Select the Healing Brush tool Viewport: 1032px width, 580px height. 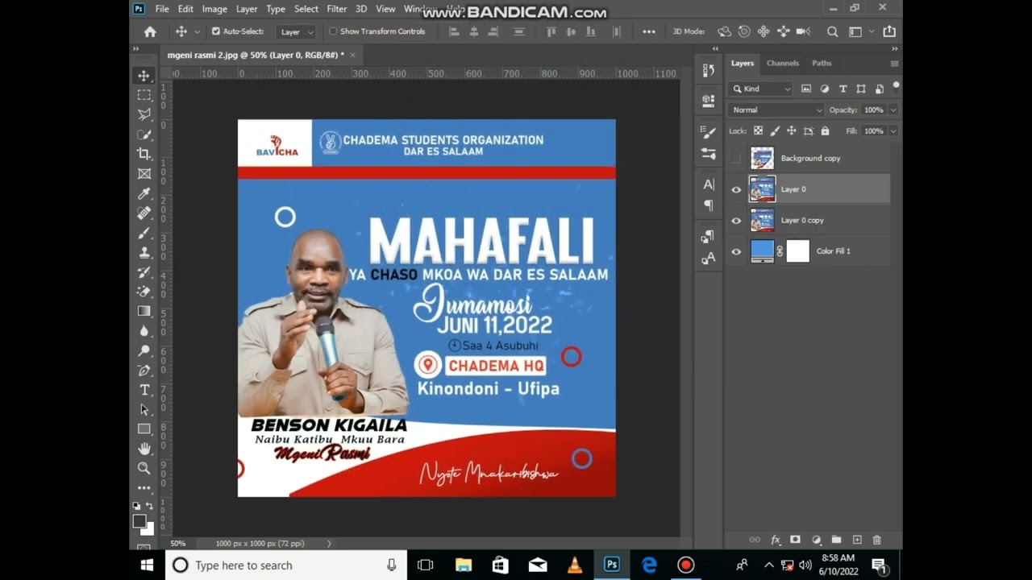(x=144, y=213)
